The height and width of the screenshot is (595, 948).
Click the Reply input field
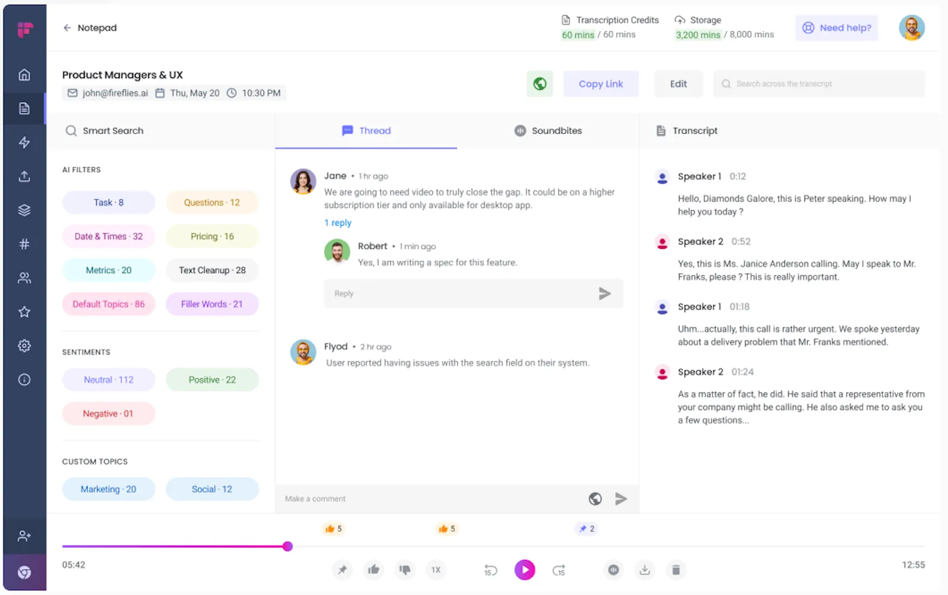[473, 293]
